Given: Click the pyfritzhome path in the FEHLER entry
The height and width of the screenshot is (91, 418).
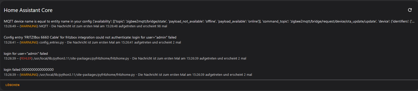Looking at the screenshot, I should tap(81, 58).
